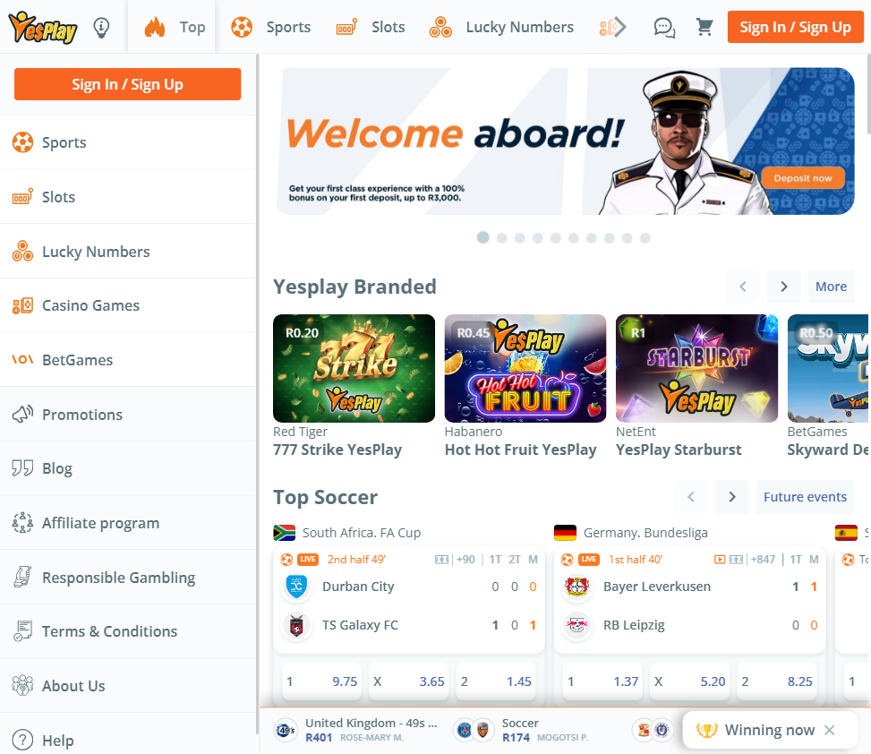
Task: Bet on Durban City win at 9.75
Action: pos(321,681)
